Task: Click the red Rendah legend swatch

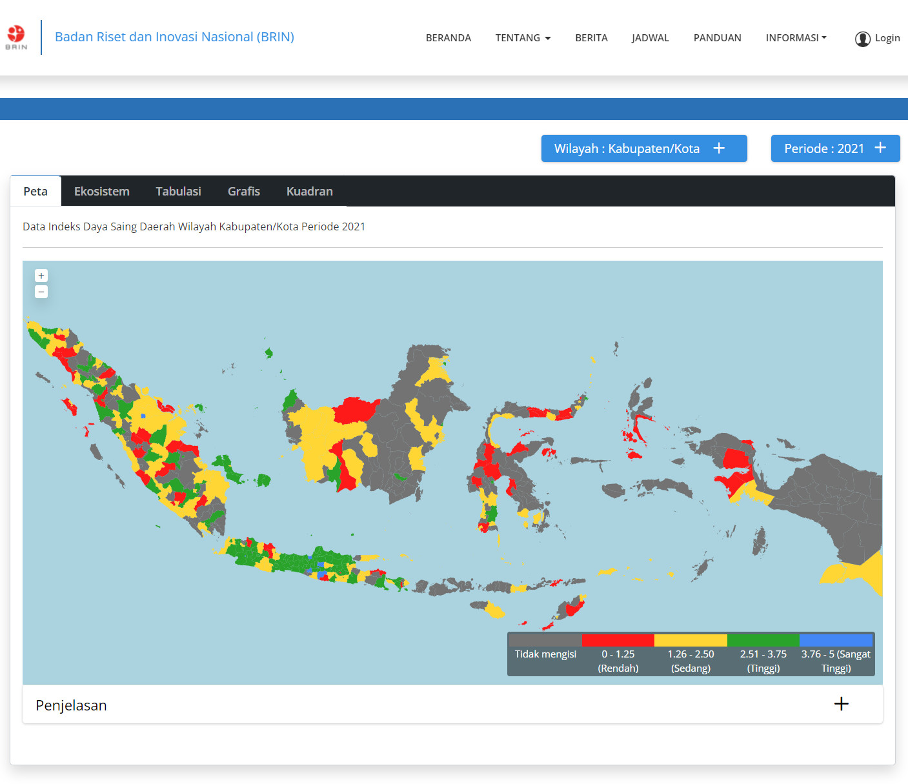Action: [618, 640]
